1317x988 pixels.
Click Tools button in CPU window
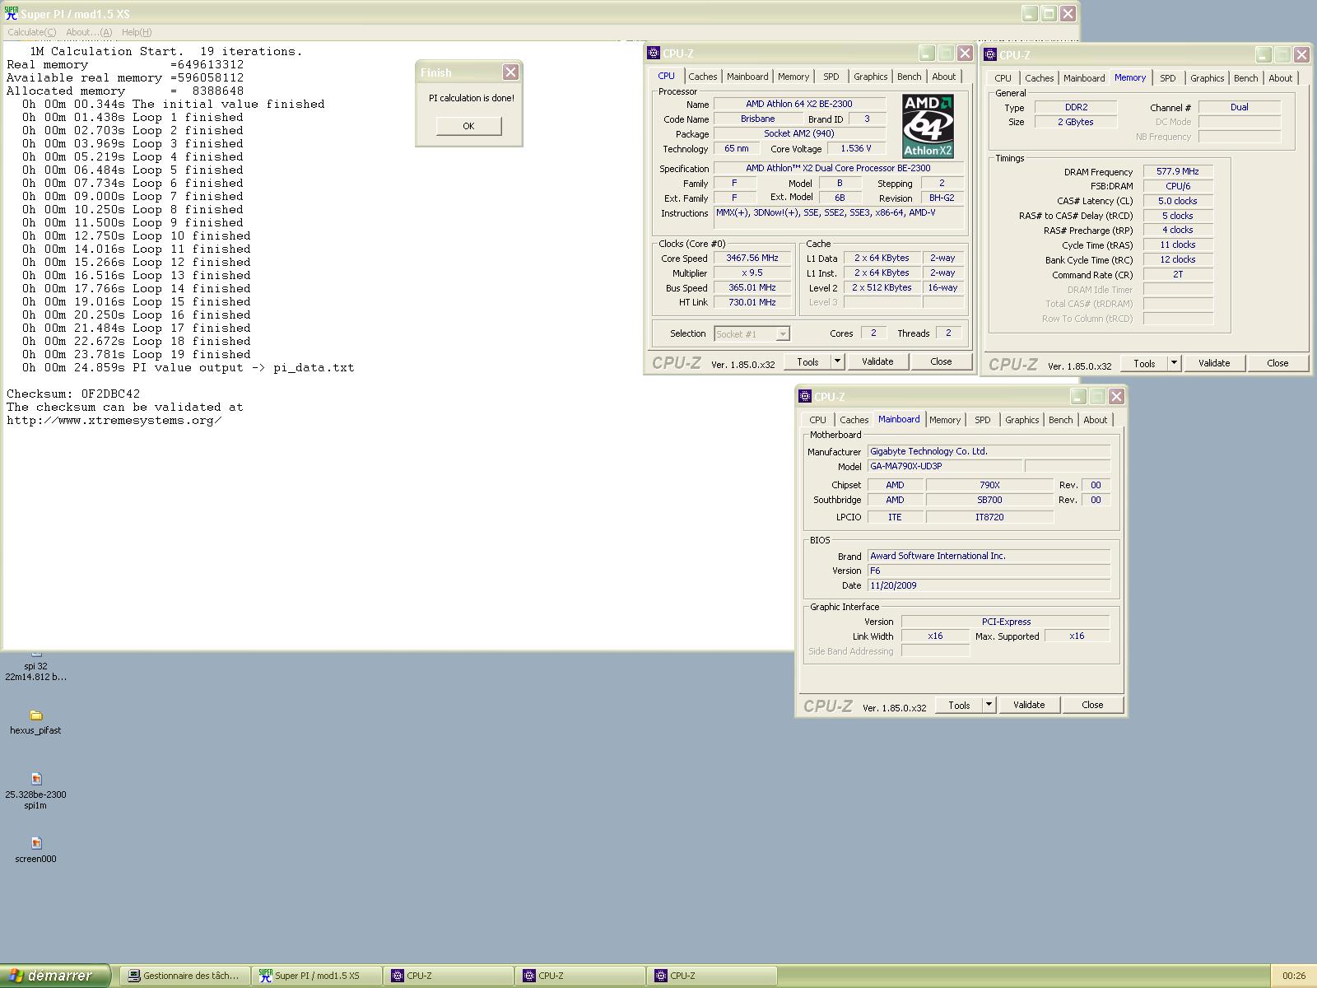[807, 361]
